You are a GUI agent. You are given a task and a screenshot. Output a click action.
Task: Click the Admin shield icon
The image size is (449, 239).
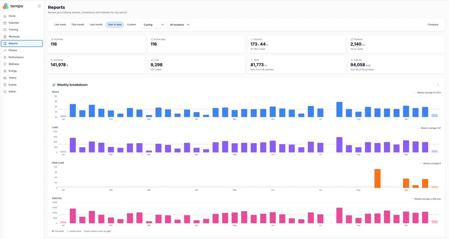(5, 92)
